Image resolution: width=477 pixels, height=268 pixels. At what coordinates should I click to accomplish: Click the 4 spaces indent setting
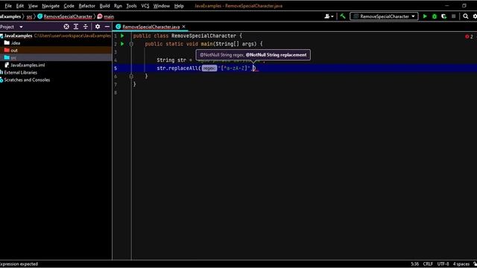pos(461,264)
